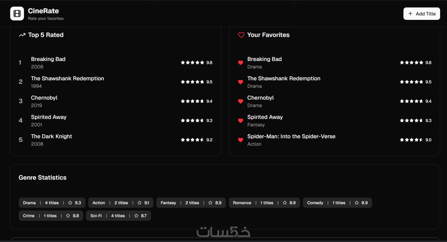Click the star icon in Fantasy chip
Image resolution: width=447 pixels, height=242 pixels.
(x=211, y=203)
